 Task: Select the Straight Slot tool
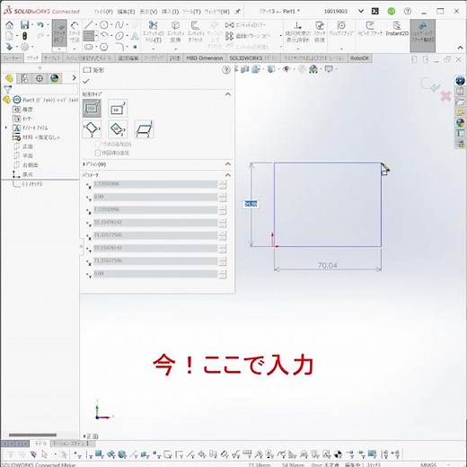tap(89, 47)
